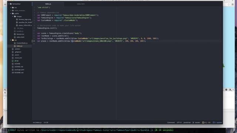
Task: Open the parallax_far_buildings image file
Action: pyautogui.click(x=25, y=22)
